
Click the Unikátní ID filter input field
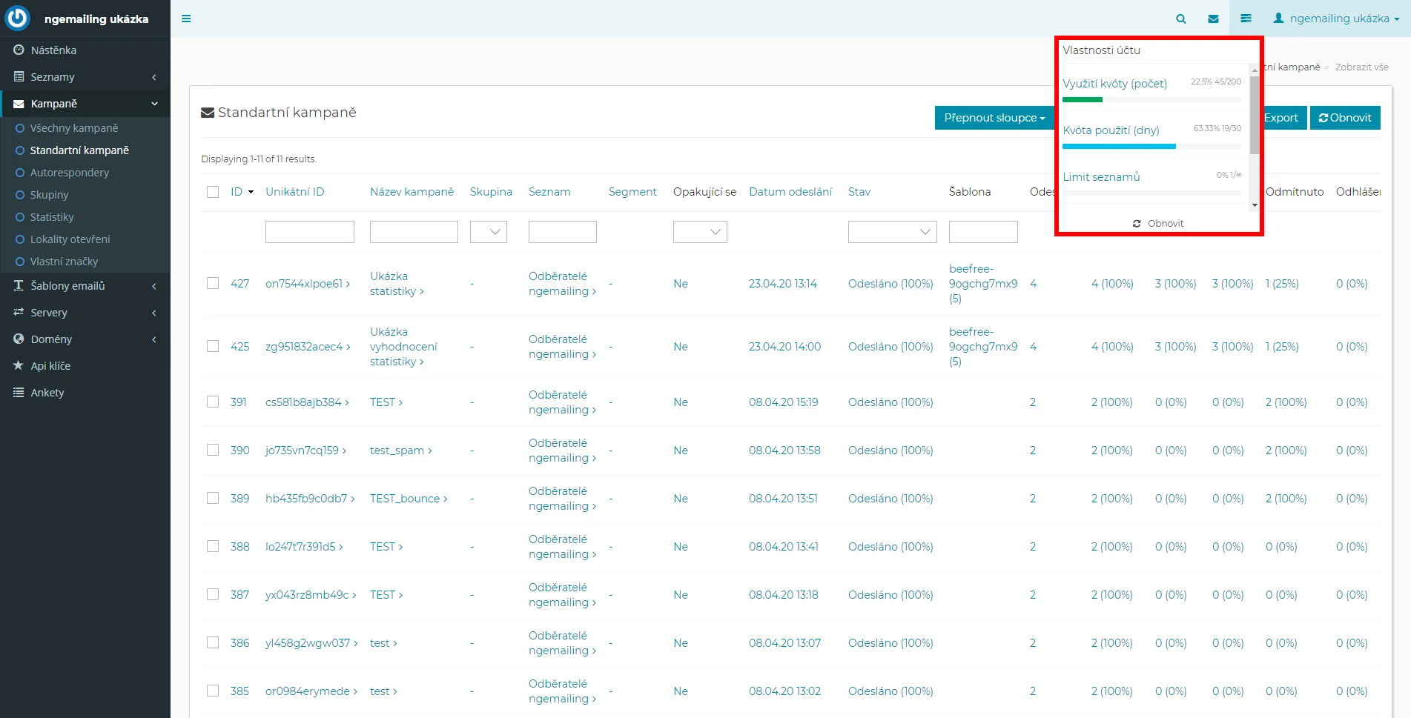click(x=309, y=232)
